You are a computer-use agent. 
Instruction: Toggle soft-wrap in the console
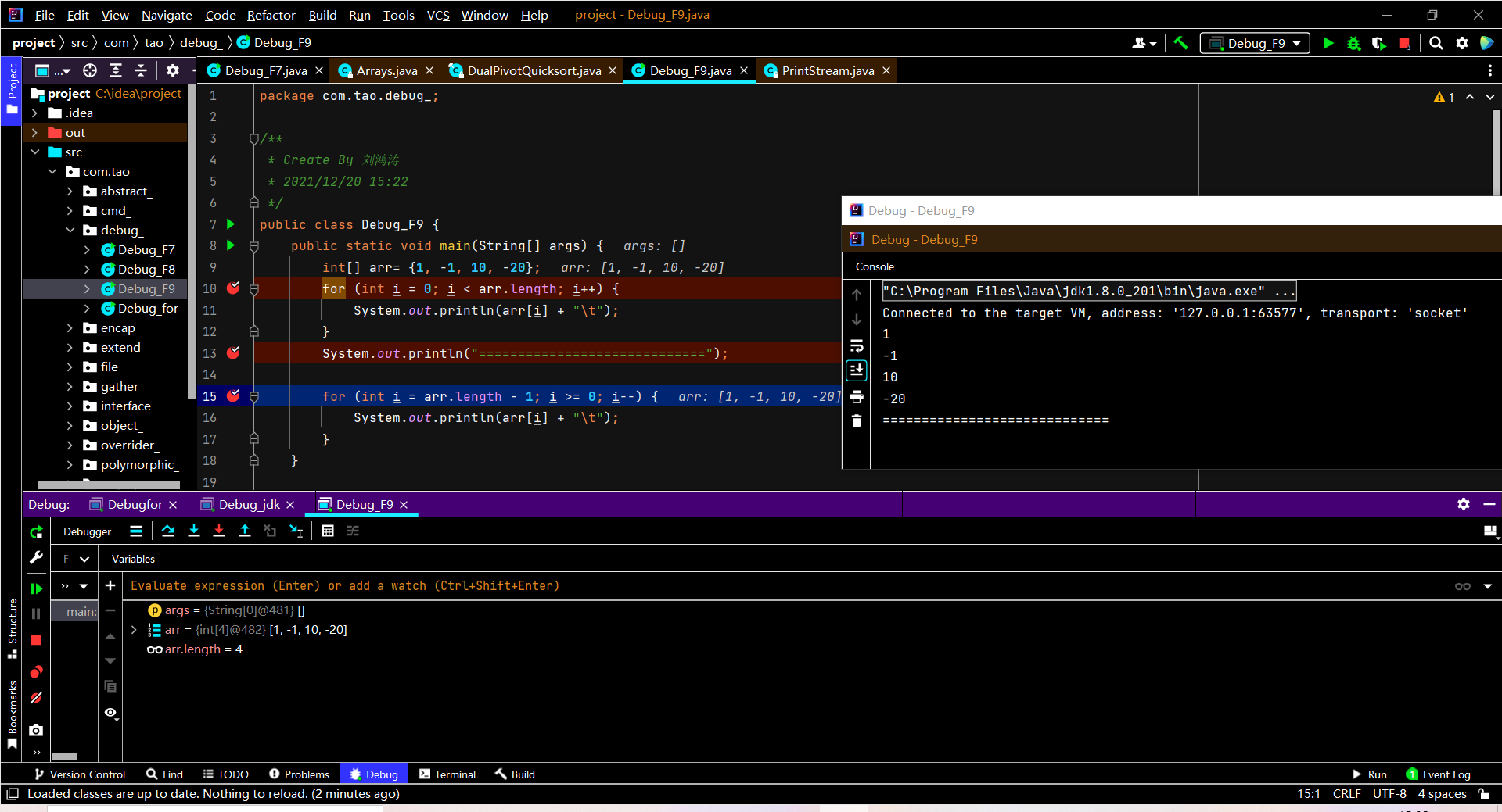(x=857, y=345)
